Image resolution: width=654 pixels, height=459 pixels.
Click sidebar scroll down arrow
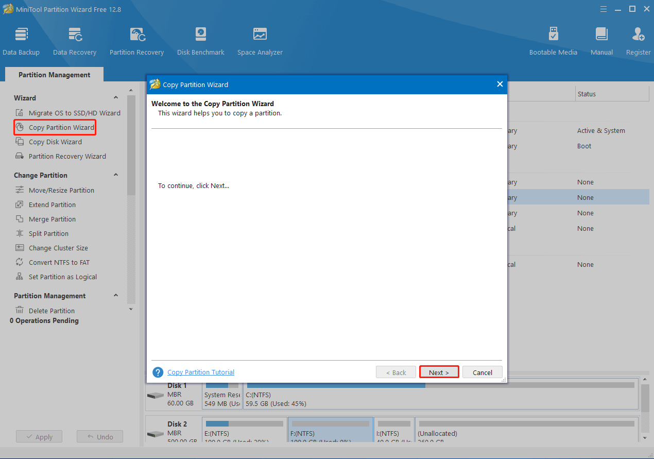point(131,309)
